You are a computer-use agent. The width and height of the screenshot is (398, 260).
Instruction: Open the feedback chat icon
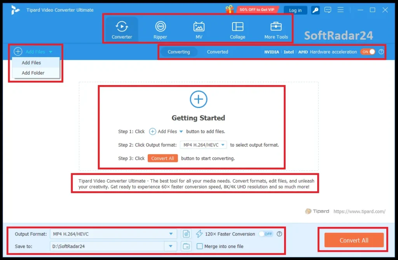(x=328, y=10)
